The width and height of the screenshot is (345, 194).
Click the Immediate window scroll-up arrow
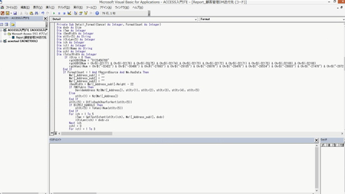coord(316,145)
